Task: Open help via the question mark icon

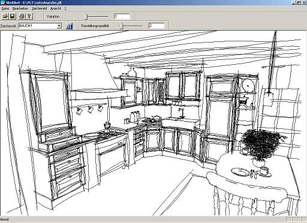Action: pyautogui.click(x=29, y=16)
